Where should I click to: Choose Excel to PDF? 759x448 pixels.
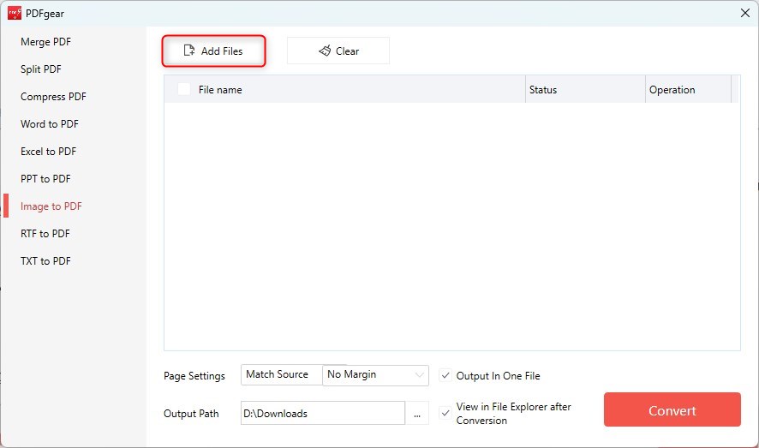tap(49, 152)
